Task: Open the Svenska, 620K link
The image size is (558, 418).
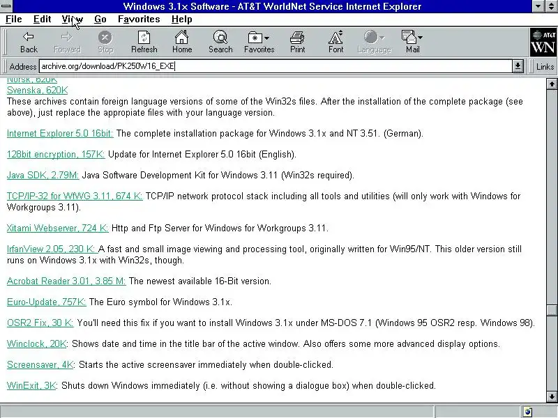Action: click(x=38, y=91)
